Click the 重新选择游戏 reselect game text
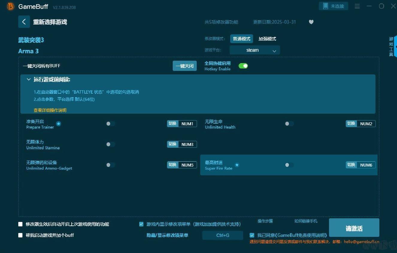Screen dimensions: 397x253 click(50, 22)
